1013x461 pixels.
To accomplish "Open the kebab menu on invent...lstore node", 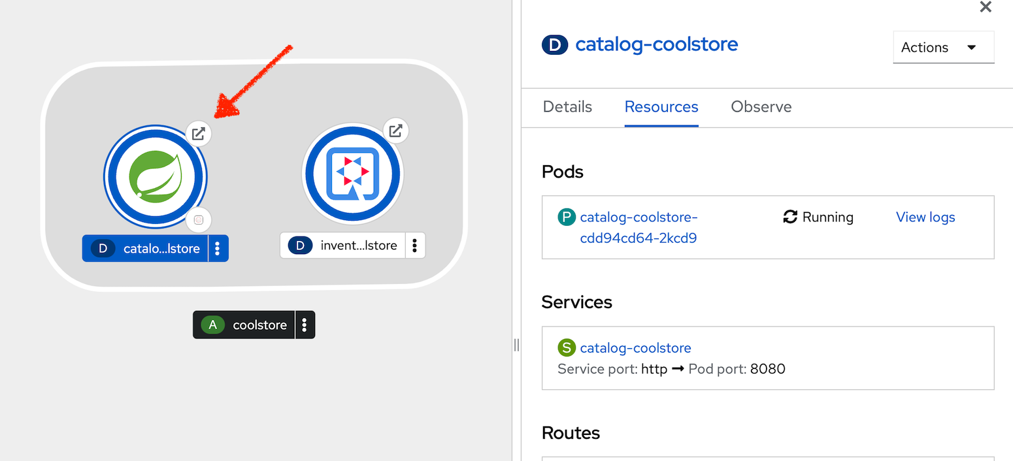I will tap(415, 245).
